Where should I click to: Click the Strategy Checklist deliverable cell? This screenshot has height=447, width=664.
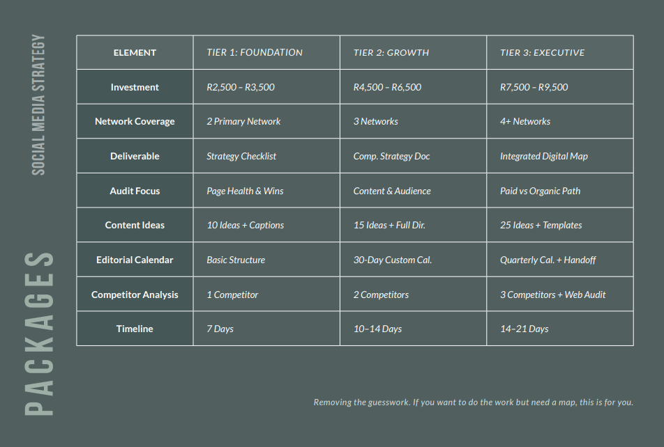click(241, 157)
